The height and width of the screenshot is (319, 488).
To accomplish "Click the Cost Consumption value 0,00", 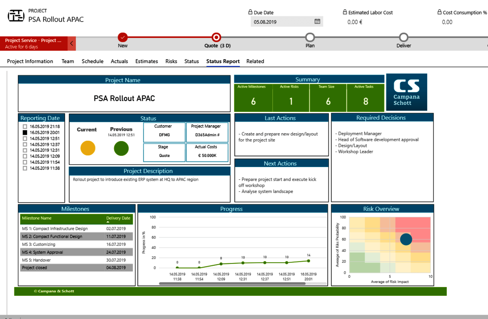I will tap(447, 22).
